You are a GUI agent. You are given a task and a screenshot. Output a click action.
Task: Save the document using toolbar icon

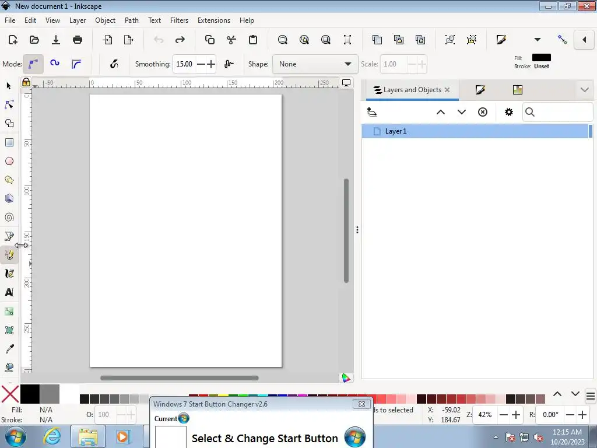[x=56, y=40]
